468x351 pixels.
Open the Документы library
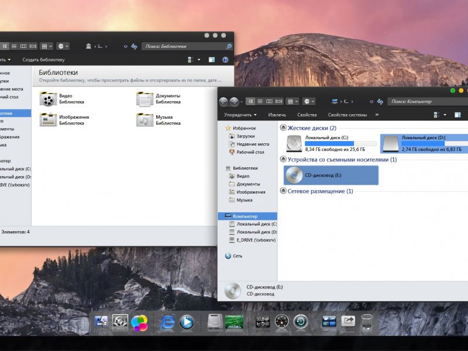159,99
